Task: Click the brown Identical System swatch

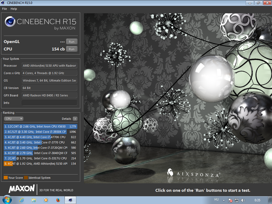Action: [26, 178]
